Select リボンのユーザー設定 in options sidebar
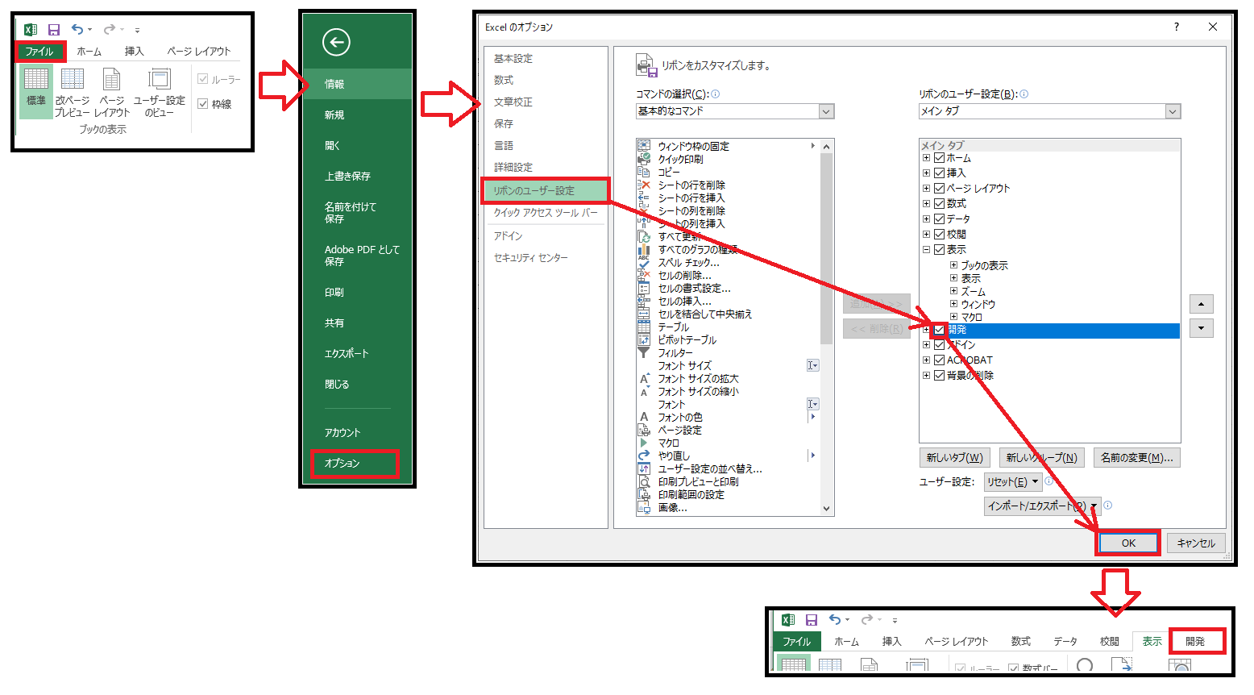 [x=546, y=191]
